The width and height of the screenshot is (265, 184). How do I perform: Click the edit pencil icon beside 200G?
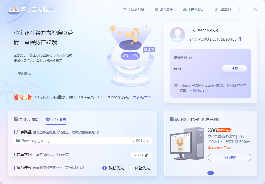coord(146,155)
